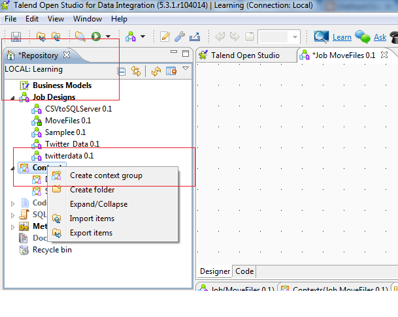Choose Import items from context menu
Screen dimensions: 398x317
[113, 219]
